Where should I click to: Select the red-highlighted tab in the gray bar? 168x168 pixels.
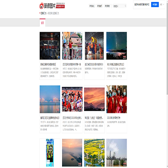[x=42, y=22]
